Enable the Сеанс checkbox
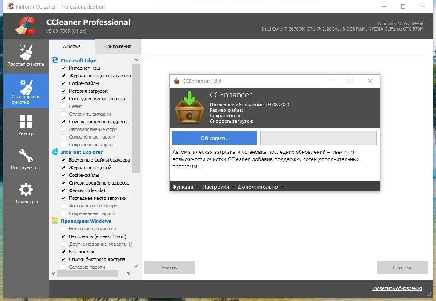Viewport: 436px width, 301px height. 63,106
